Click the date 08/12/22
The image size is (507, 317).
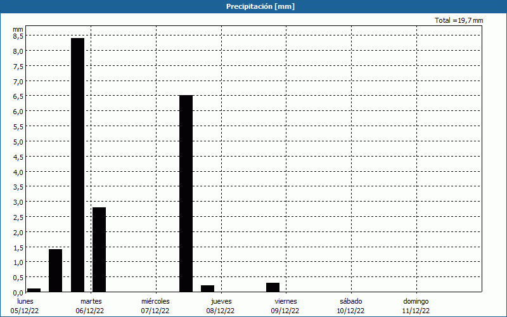pos(221,311)
